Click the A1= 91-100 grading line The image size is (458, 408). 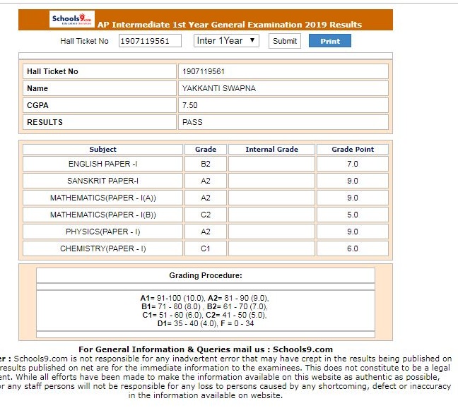(204, 298)
